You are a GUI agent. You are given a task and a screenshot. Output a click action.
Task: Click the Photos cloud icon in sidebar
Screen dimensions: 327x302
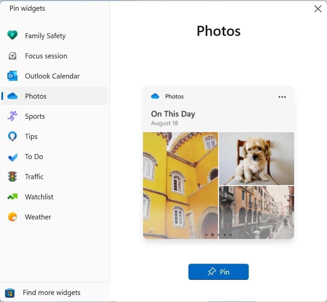coord(12,96)
